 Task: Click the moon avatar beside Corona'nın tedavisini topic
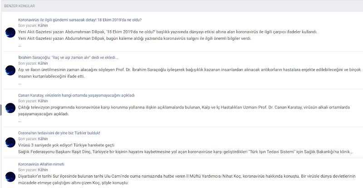tap(10, 142)
